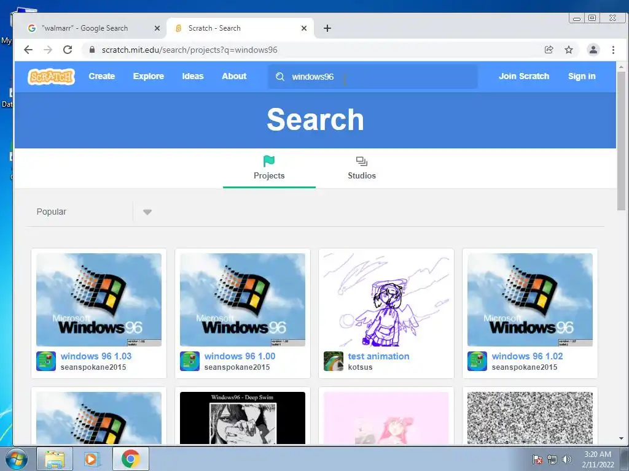The width and height of the screenshot is (629, 471).
Task: Click the sort dropdown arrow
Action: (x=147, y=212)
